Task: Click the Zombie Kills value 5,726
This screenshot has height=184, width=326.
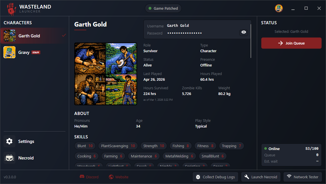Action: pyautogui.click(x=187, y=94)
